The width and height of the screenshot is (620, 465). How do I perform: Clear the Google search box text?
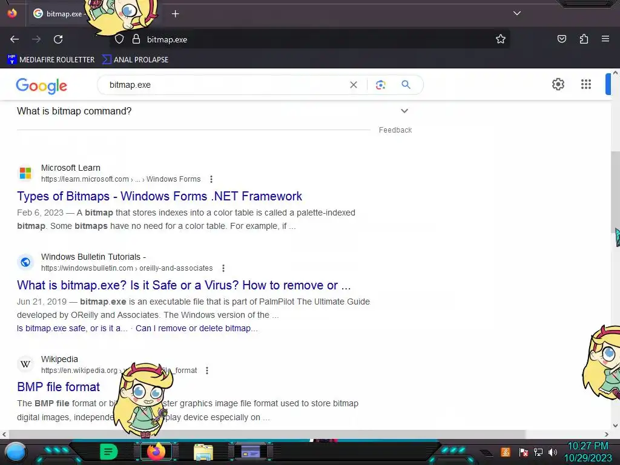click(x=354, y=85)
